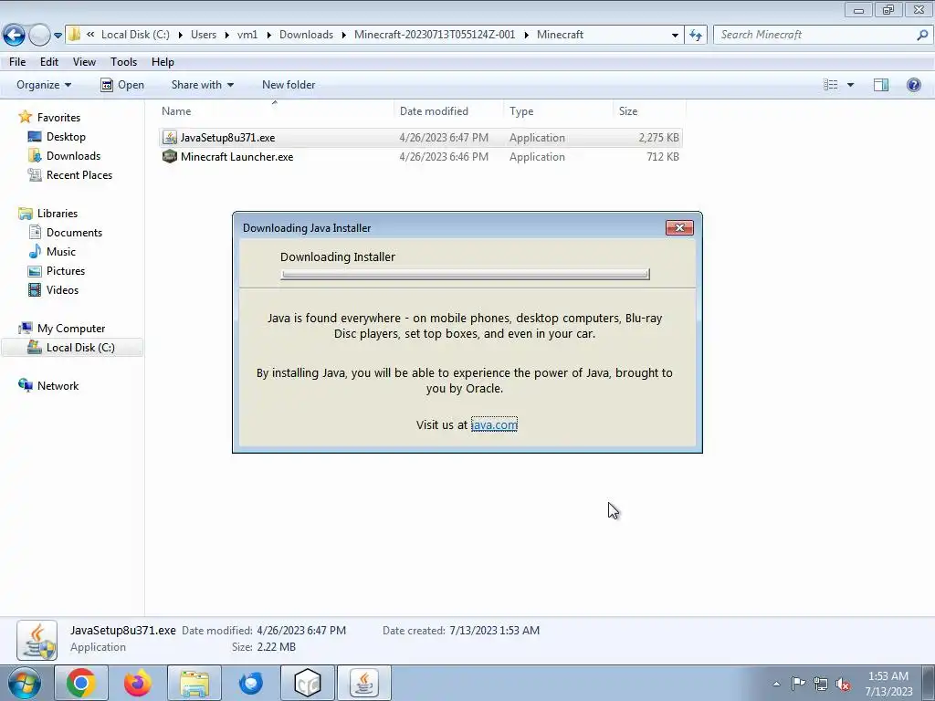Show hidden system tray icons arrow
This screenshot has width=935, height=701.
[776, 684]
